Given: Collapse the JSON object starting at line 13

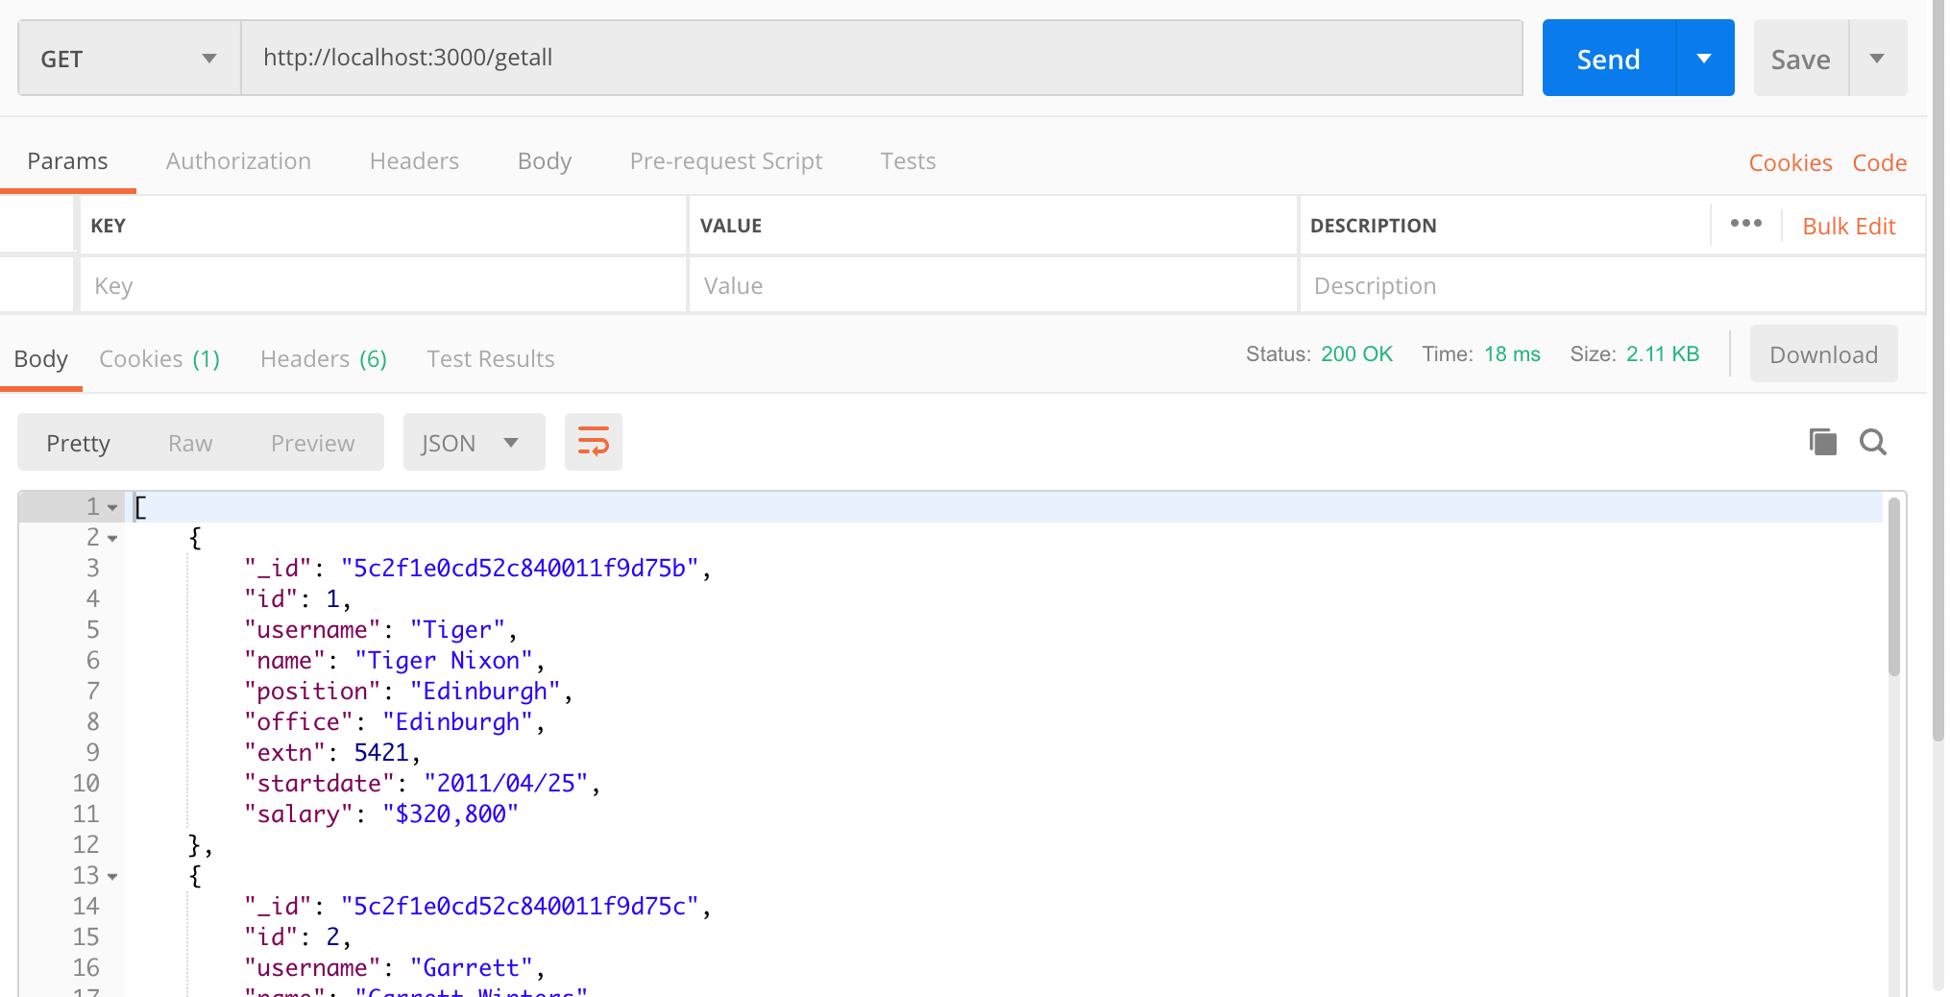Looking at the screenshot, I should tap(112, 876).
